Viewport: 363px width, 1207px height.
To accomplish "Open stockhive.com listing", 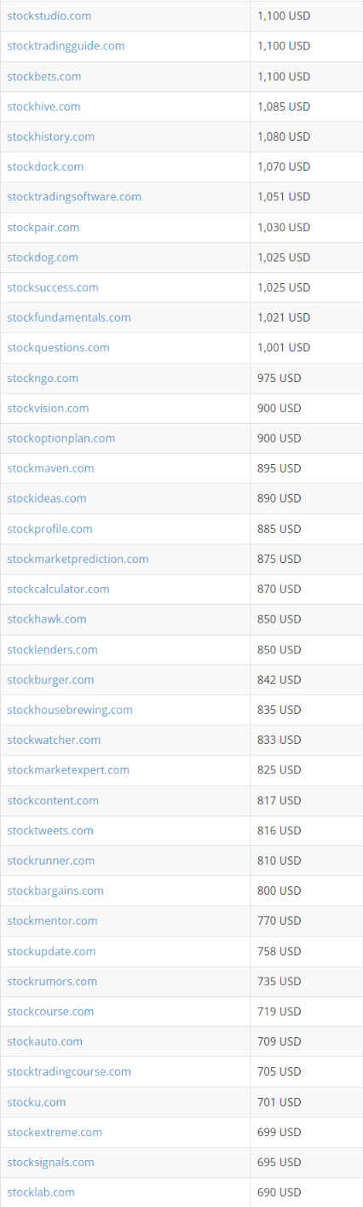I will click(43, 107).
